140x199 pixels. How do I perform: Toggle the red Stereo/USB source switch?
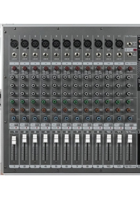click(x=135, y=50)
